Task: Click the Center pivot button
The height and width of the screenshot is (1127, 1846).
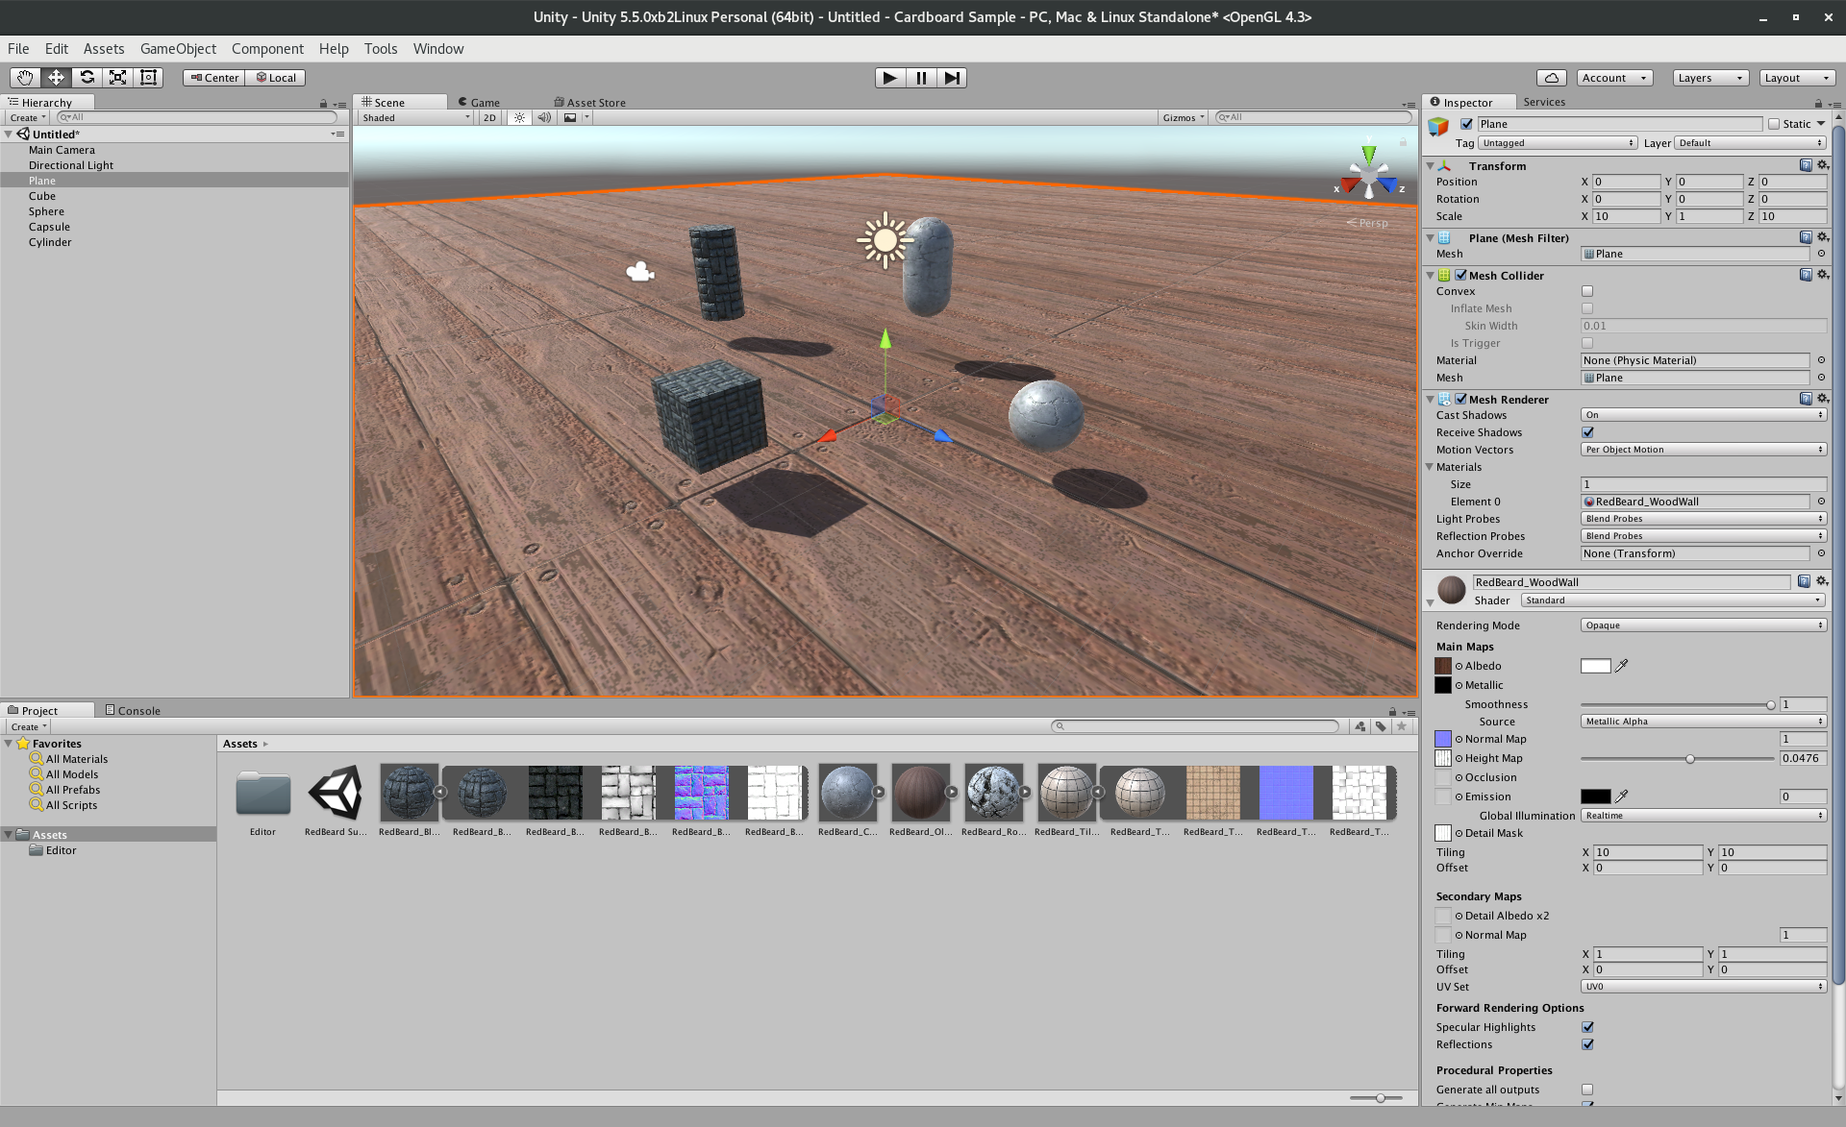Action: (213, 78)
